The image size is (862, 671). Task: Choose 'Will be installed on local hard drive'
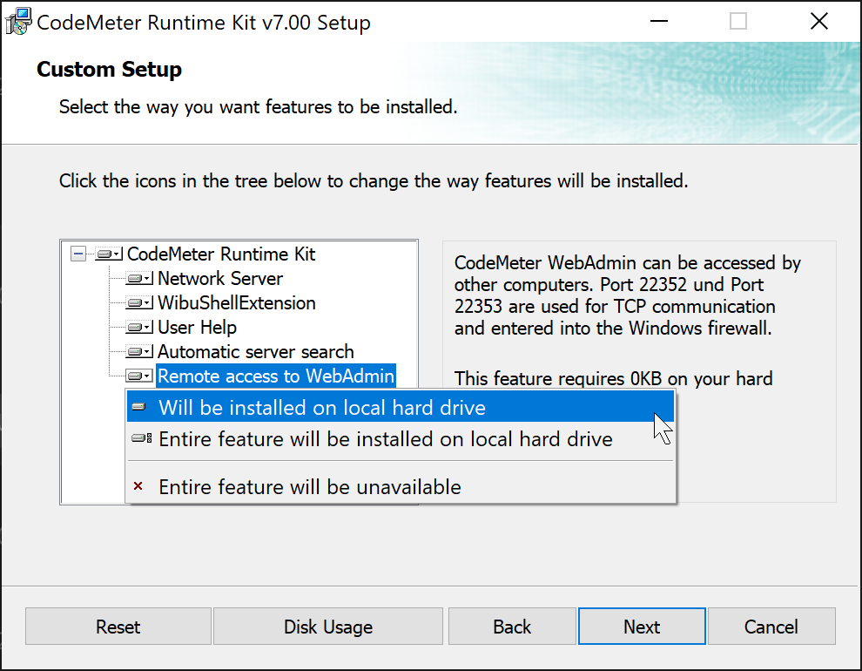(321, 408)
